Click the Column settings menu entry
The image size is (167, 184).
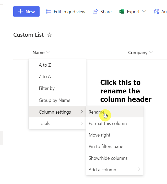(x=57, y=112)
